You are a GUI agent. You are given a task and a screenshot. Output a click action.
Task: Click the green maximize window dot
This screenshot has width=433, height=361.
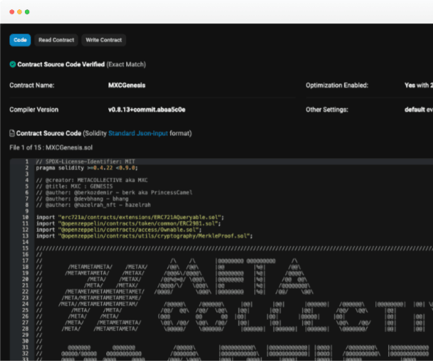27,12
